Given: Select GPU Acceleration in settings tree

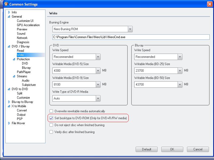Looking at the screenshot, I should click(x=28, y=25).
